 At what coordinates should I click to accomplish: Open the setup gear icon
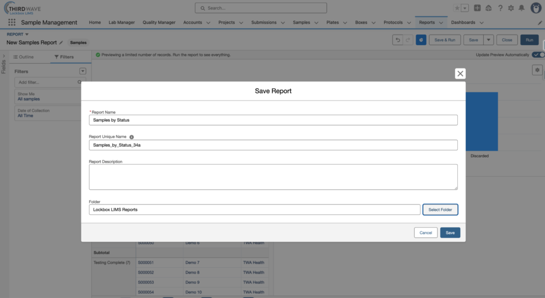[511, 8]
